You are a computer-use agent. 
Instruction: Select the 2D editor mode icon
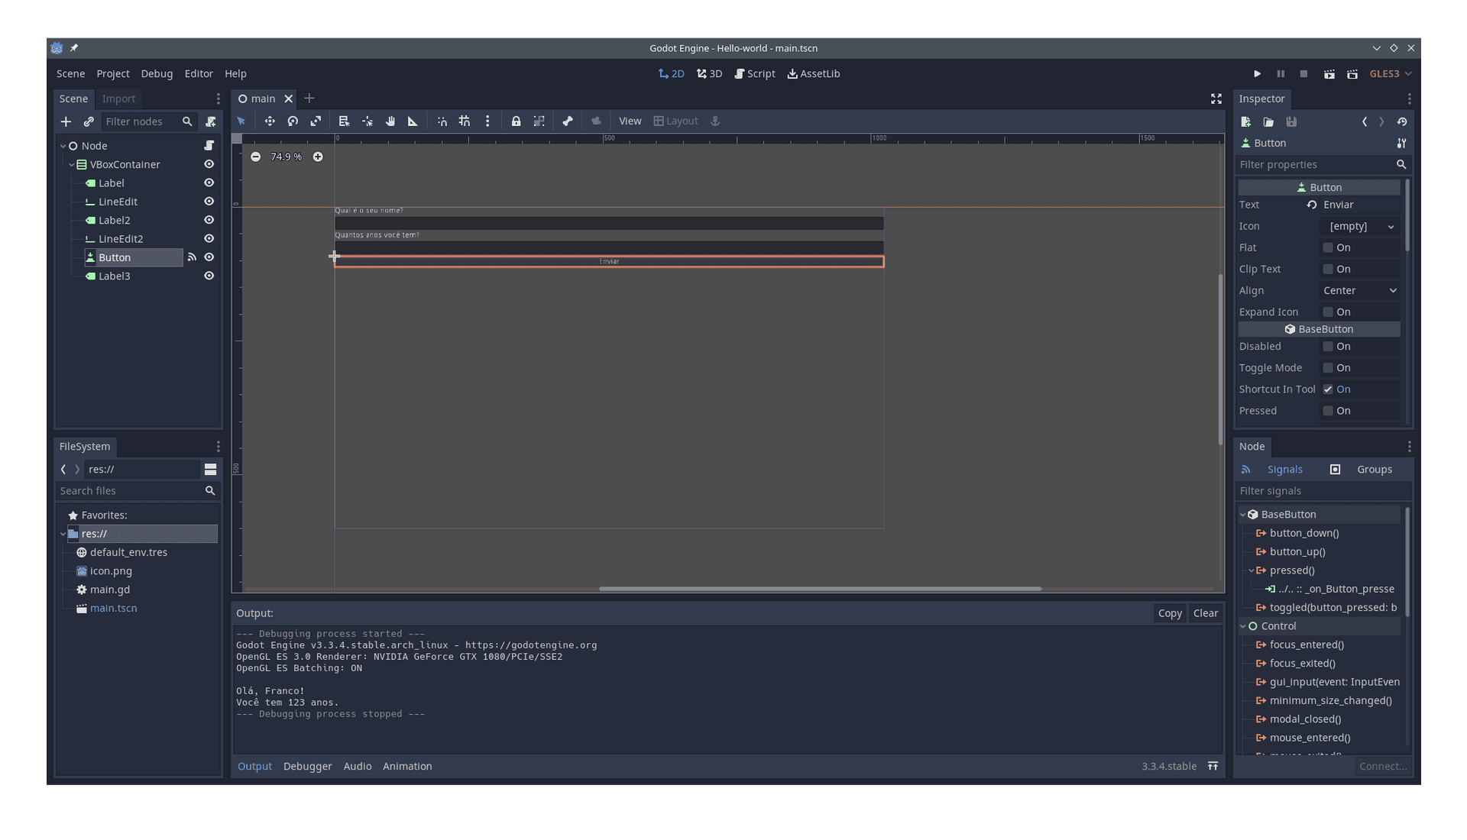(x=670, y=73)
